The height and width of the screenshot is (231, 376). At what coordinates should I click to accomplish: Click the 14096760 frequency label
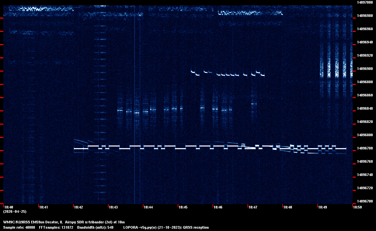coord(365,162)
